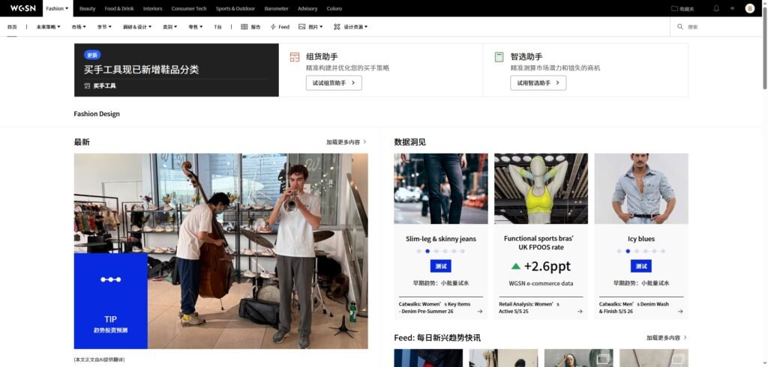Click the 组货助手 shelf icon

tap(294, 57)
